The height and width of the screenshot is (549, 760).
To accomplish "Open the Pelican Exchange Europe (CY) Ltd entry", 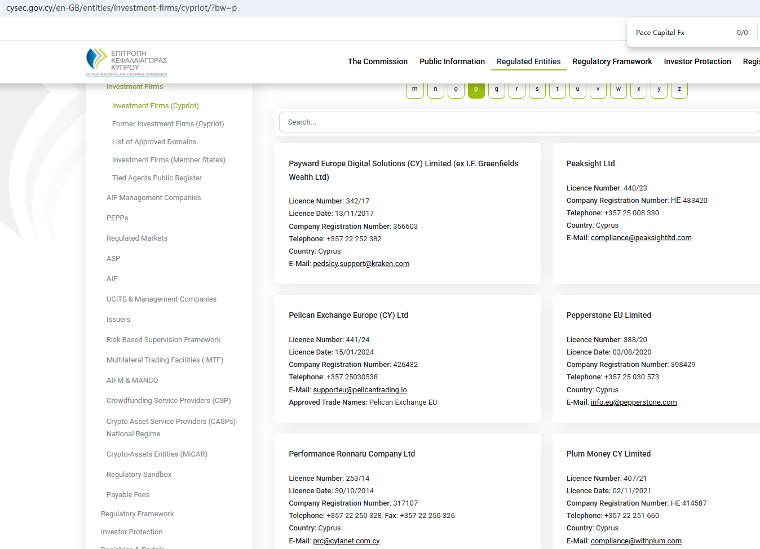I will [348, 315].
